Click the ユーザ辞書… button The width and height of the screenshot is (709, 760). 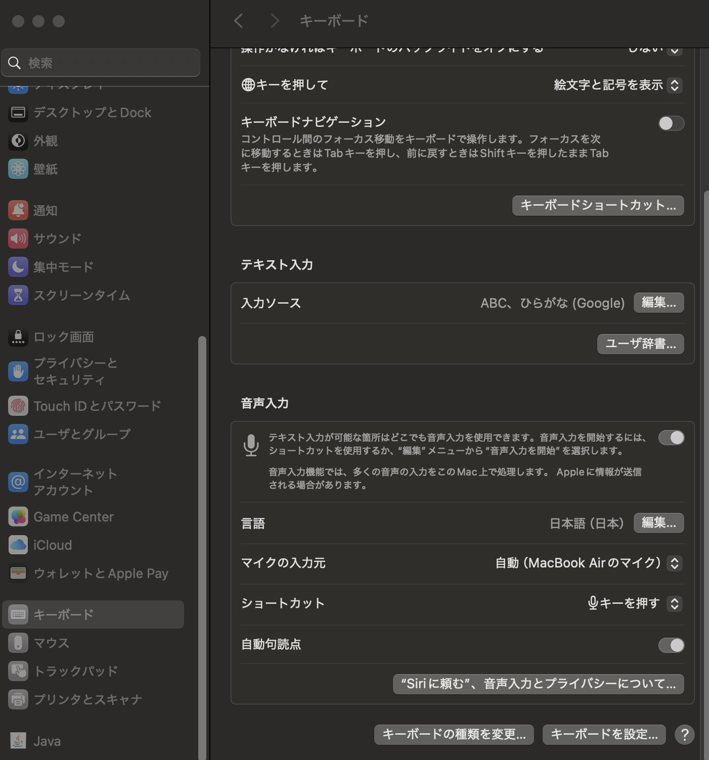click(640, 344)
